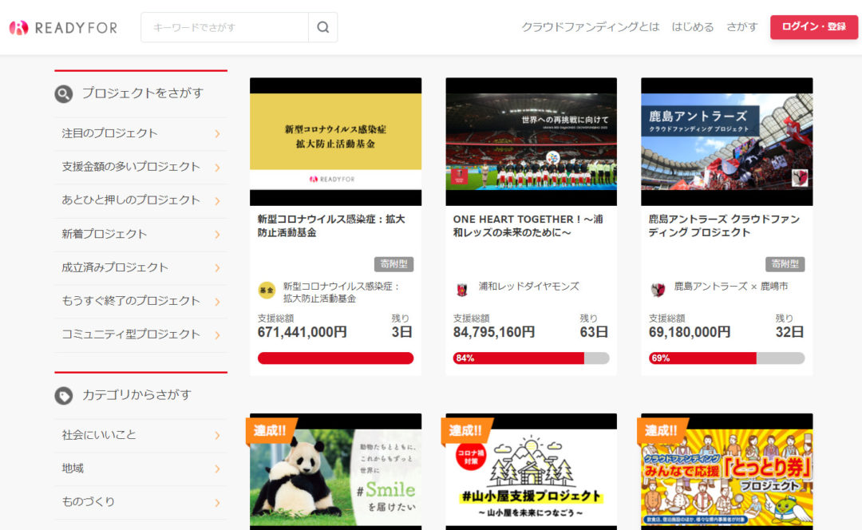Click the Urawa Reds club crest icon
This screenshot has width=862, height=530.
click(462, 289)
